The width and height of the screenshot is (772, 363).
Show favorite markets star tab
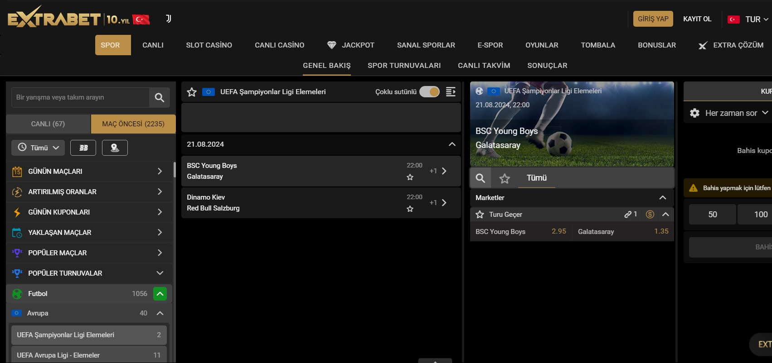pos(505,178)
